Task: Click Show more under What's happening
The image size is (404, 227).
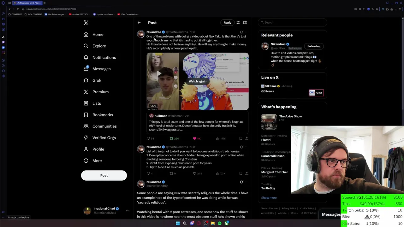Action: coord(269,198)
